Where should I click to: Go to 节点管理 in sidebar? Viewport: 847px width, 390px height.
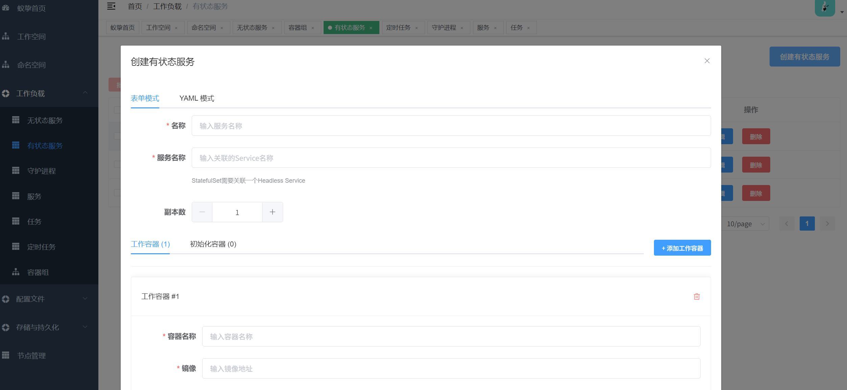tap(31, 356)
